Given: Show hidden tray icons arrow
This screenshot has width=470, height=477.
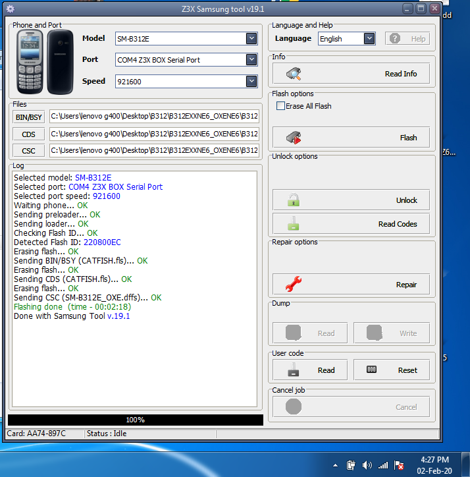Looking at the screenshot, I should (335, 465).
